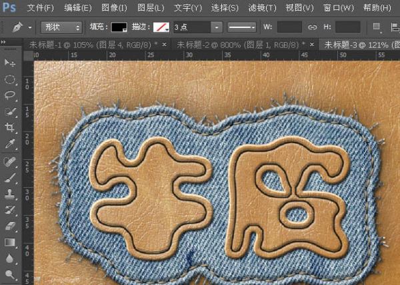Click the H height input field
The width and height of the screenshot is (400, 285).
[x=348, y=27]
